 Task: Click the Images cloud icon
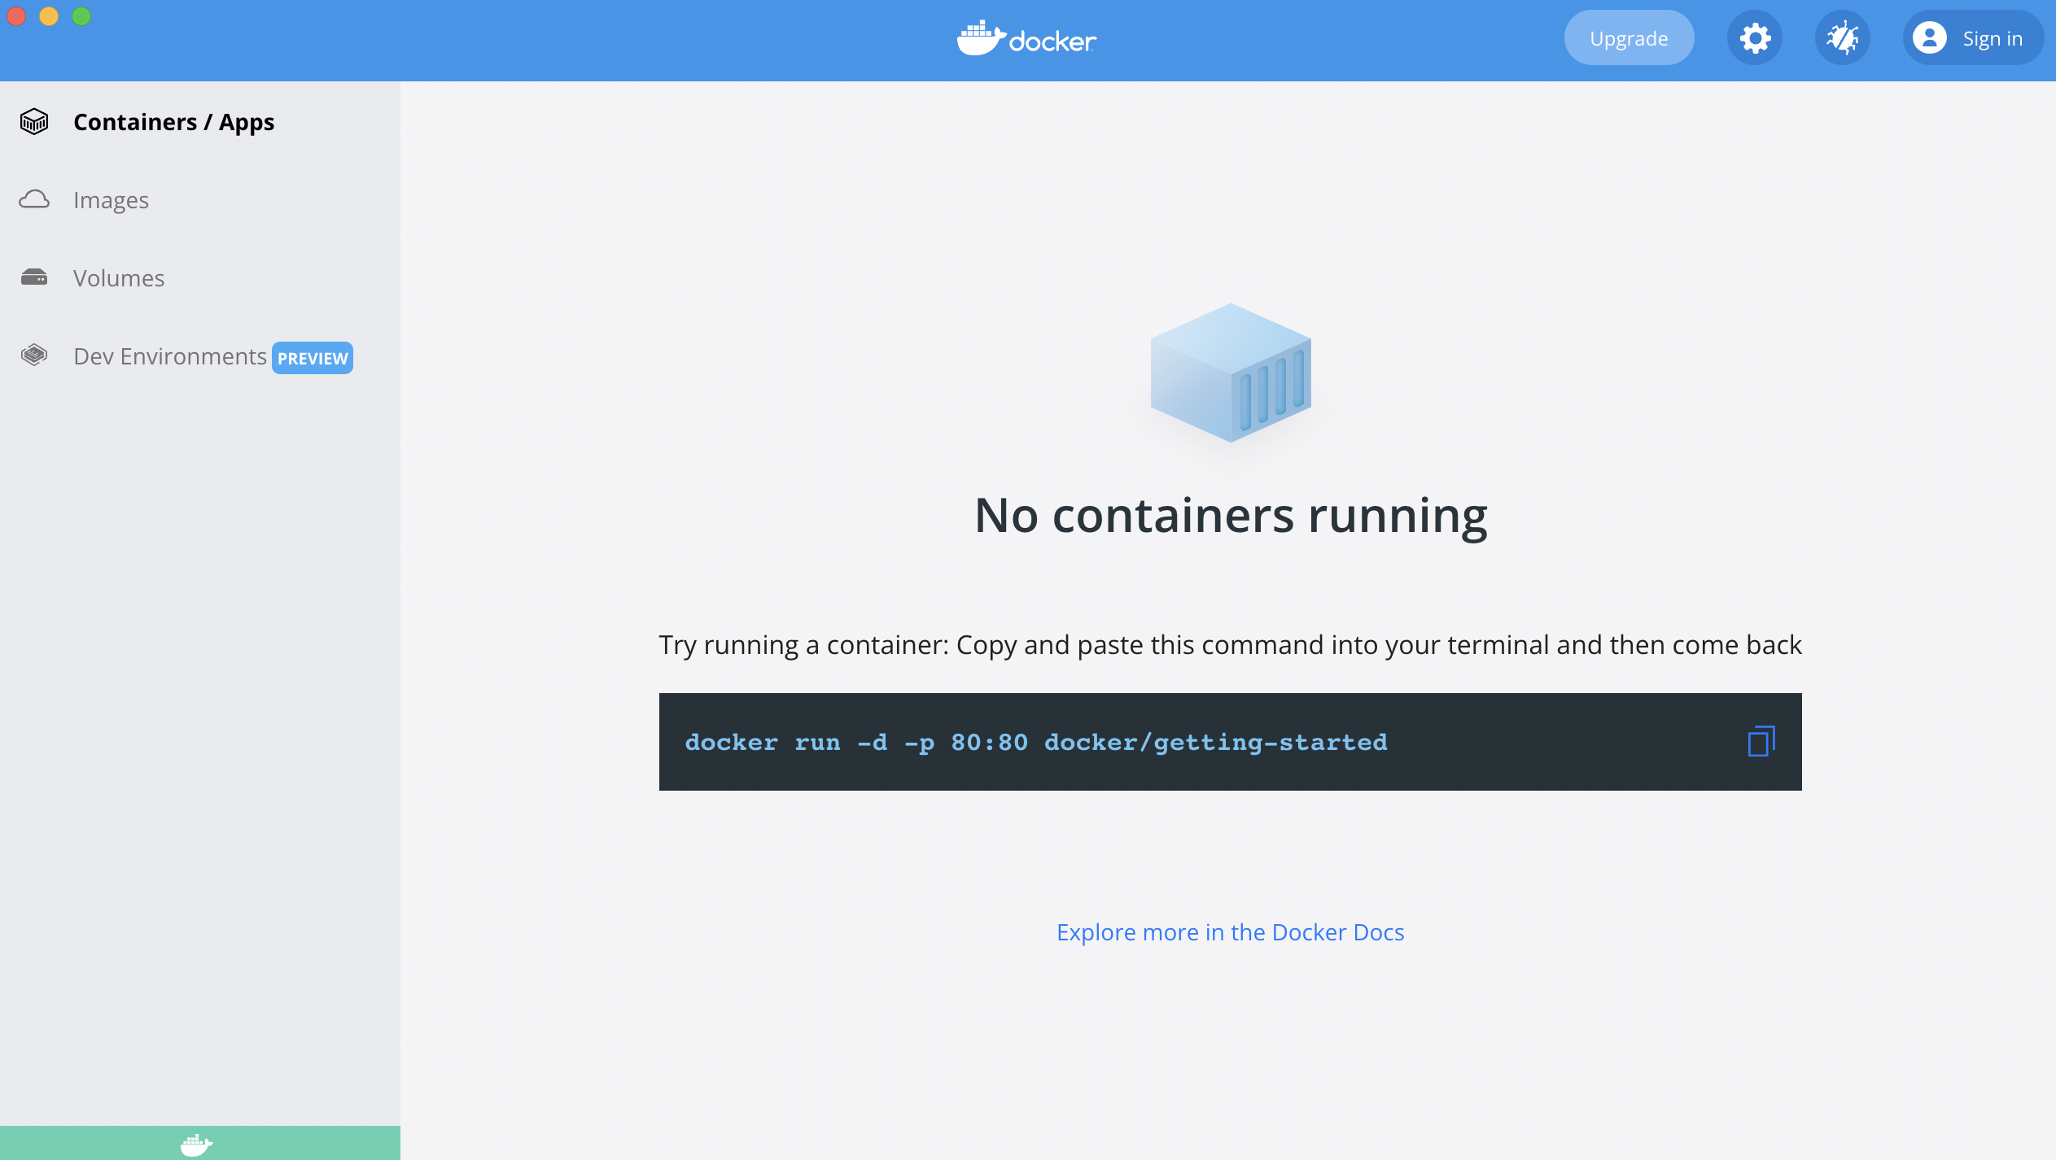click(34, 199)
